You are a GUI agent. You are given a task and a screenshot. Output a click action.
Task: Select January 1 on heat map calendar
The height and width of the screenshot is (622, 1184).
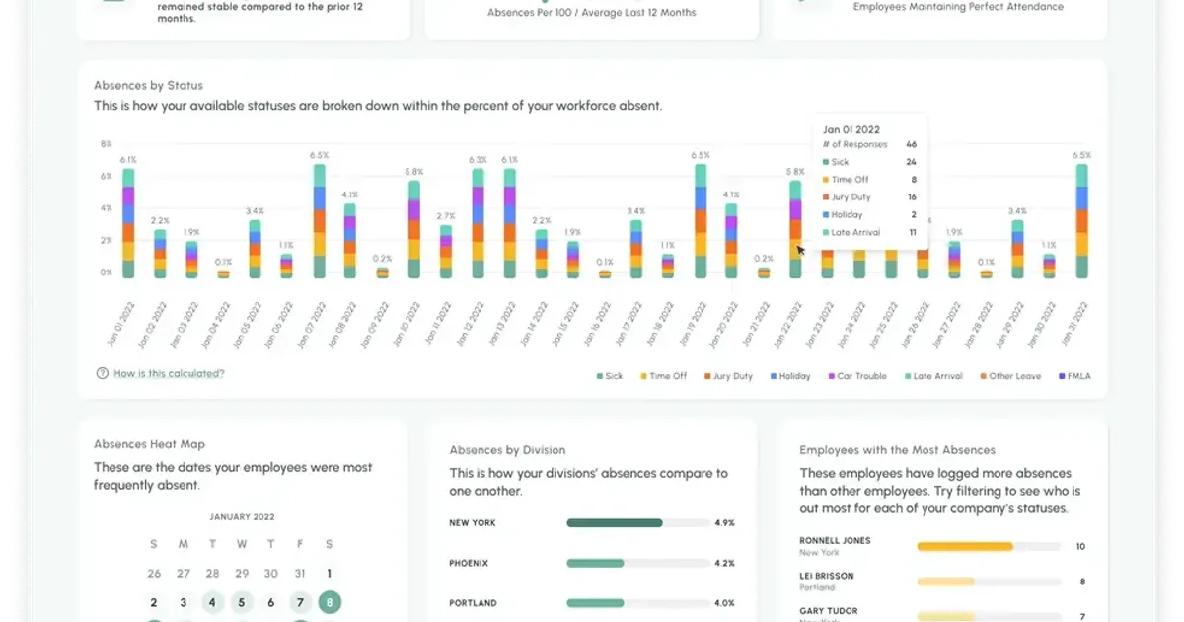pyautogui.click(x=329, y=573)
